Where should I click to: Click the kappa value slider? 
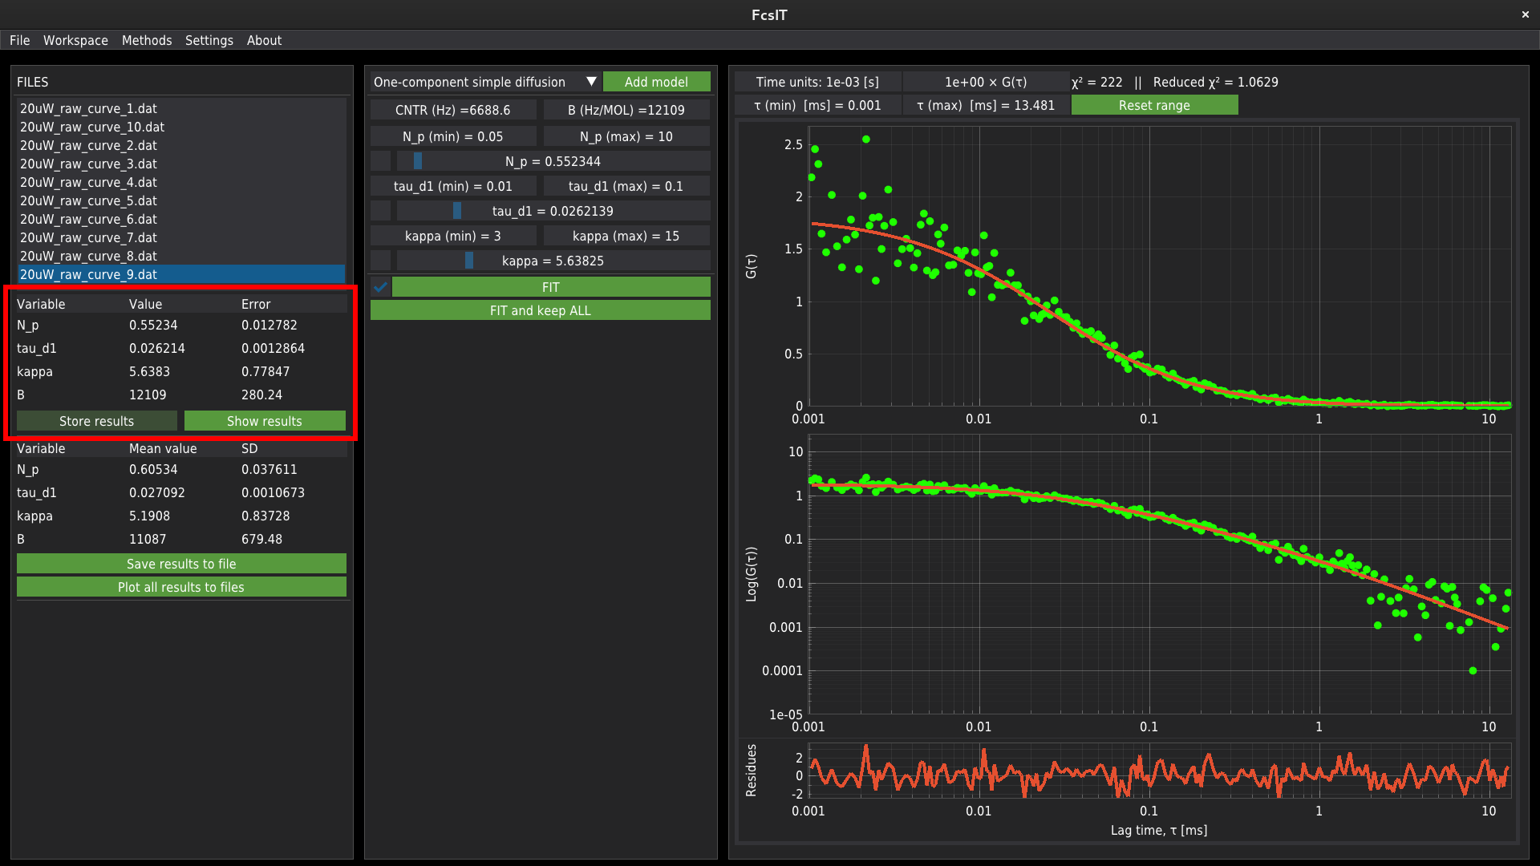pyautogui.click(x=553, y=261)
